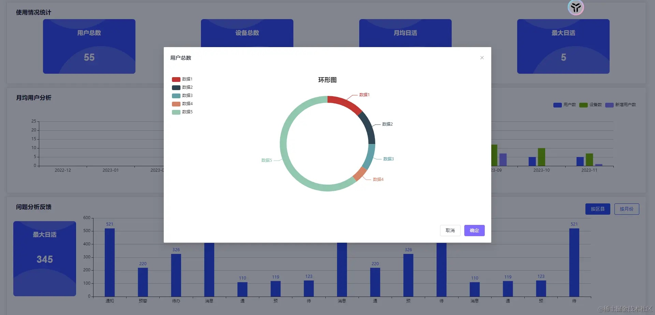Viewport: 655px width, 315px height.
Task: Toggle 数据2 legend swatch in donut chart
Action: point(176,87)
